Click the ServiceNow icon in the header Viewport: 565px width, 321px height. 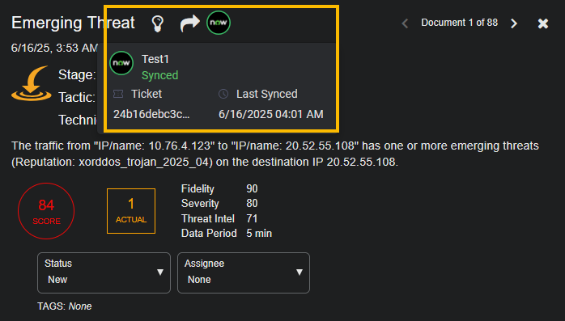pos(219,23)
